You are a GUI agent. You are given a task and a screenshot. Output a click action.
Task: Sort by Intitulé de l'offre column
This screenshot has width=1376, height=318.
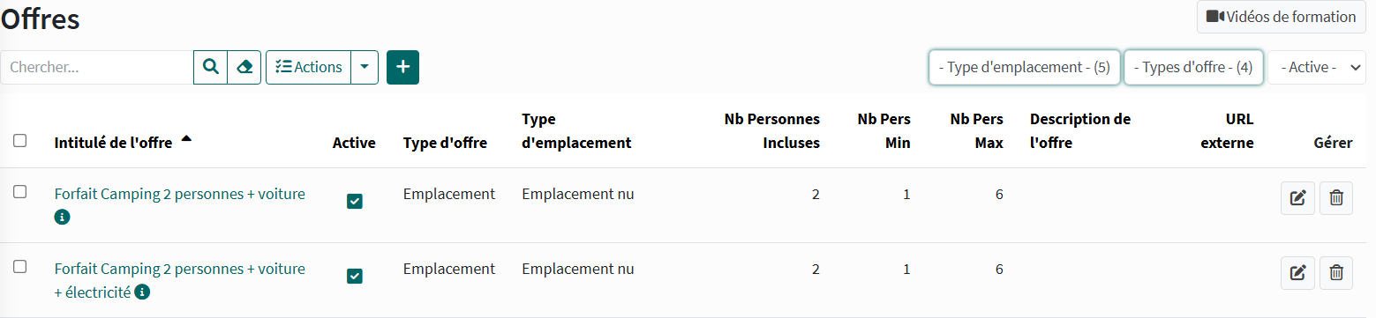[113, 143]
